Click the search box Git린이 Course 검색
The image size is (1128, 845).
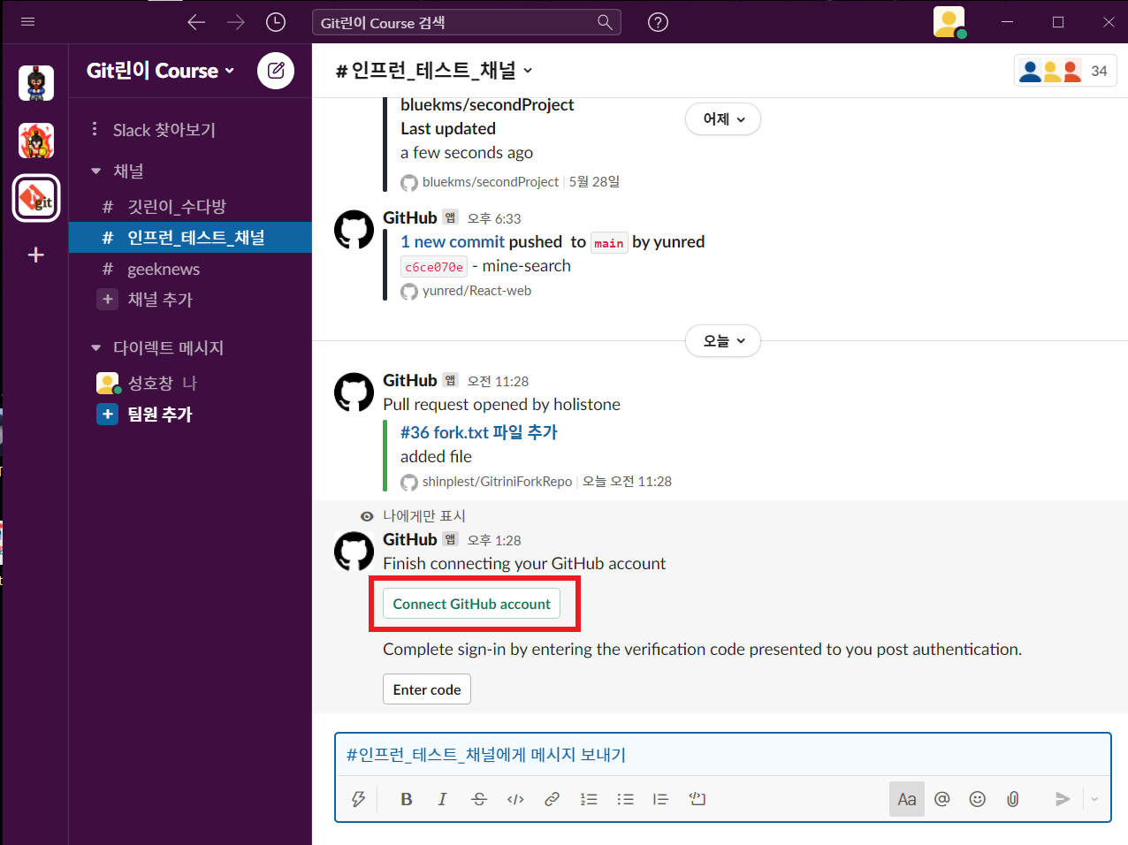point(467,22)
